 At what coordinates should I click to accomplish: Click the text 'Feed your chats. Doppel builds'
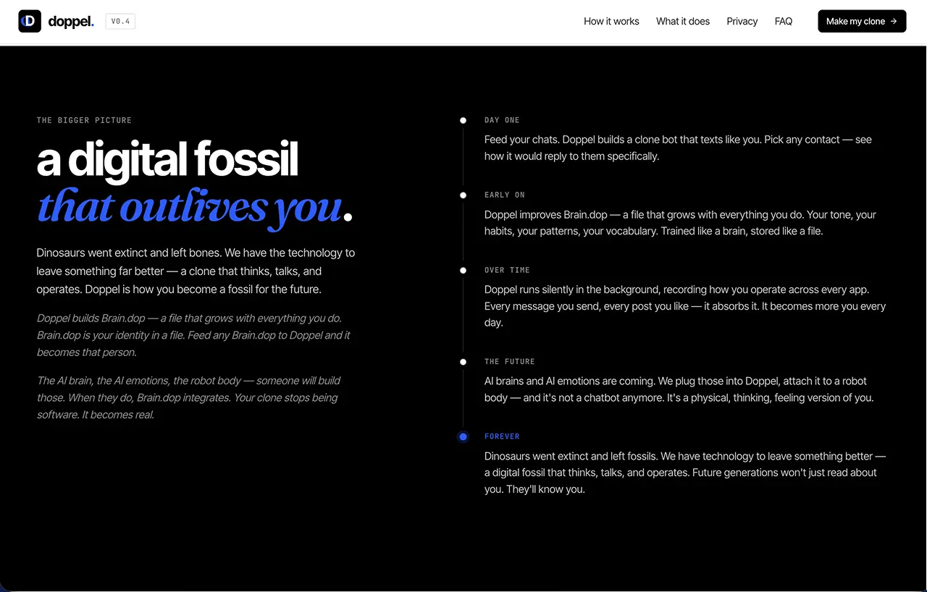[678, 148]
